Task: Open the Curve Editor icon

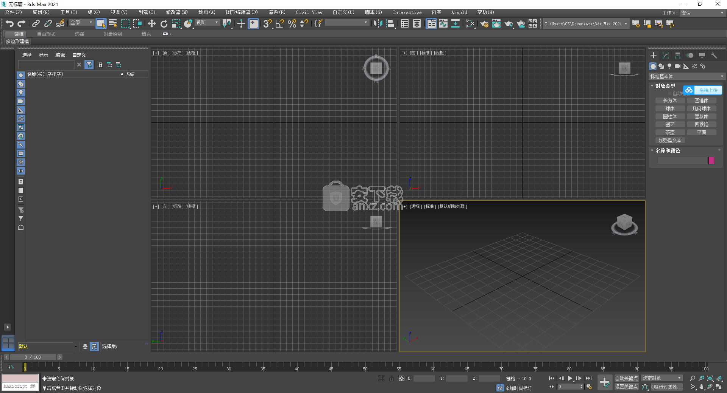Action: coord(443,24)
